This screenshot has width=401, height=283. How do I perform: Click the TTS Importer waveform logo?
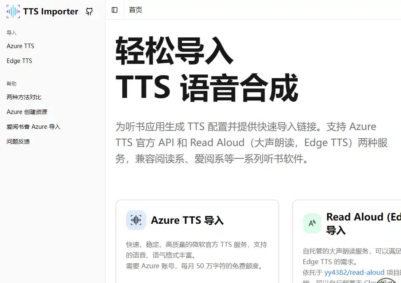click(x=13, y=11)
